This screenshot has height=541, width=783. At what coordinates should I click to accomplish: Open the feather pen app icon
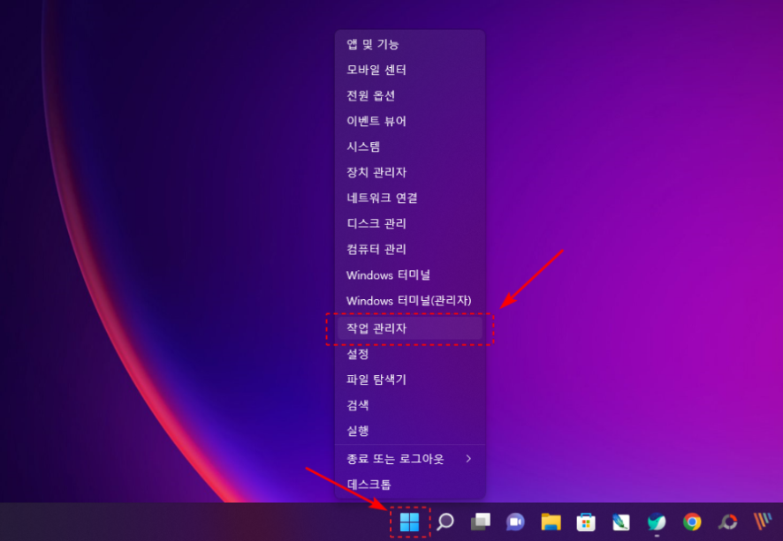pyautogui.click(x=621, y=522)
